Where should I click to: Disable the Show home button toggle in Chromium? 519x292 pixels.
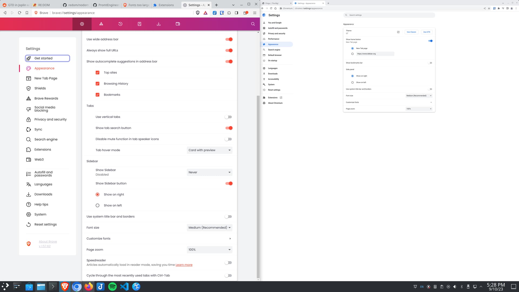point(430,41)
